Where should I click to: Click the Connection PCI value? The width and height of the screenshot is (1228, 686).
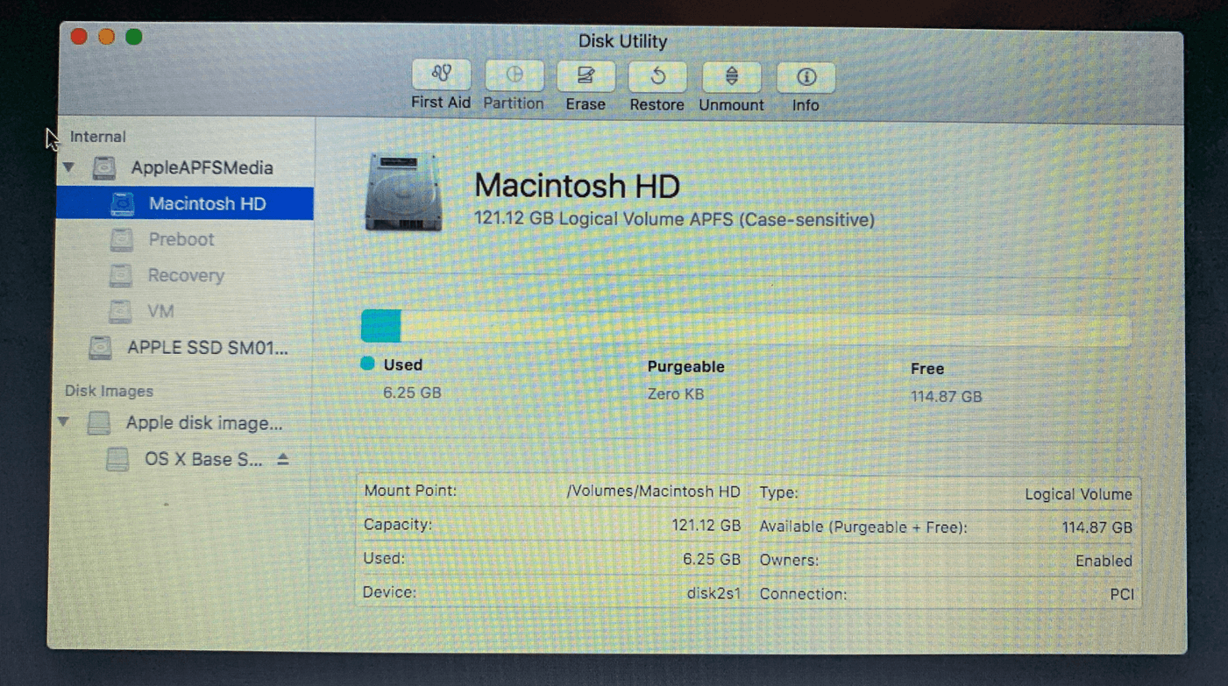click(x=1121, y=594)
